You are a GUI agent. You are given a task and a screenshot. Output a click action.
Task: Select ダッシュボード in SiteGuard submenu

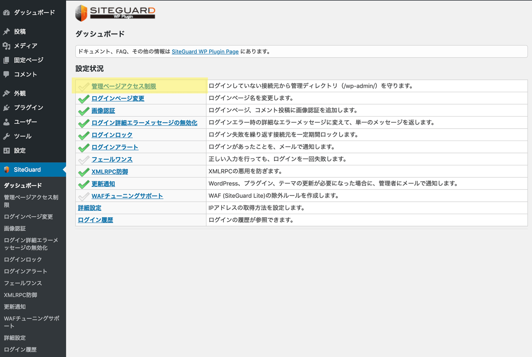pos(23,185)
